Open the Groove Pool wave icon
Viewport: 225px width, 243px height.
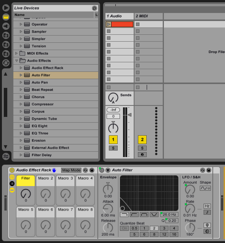(6, 156)
